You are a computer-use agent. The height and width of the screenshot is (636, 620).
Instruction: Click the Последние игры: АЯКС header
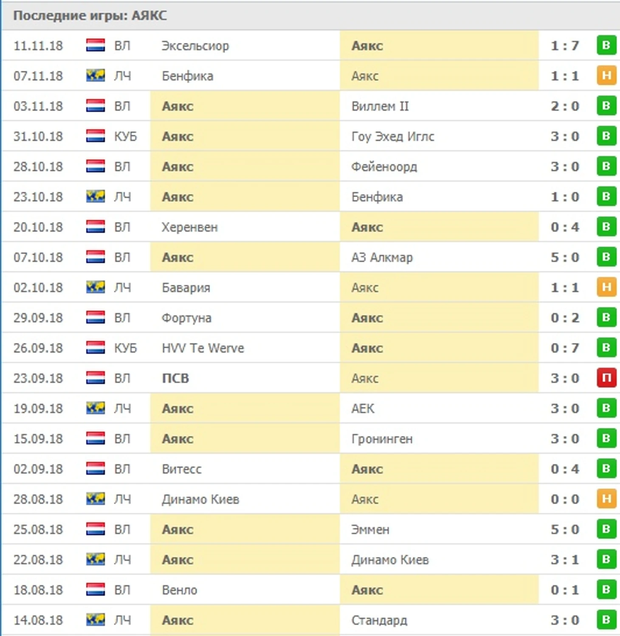click(x=90, y=16)
